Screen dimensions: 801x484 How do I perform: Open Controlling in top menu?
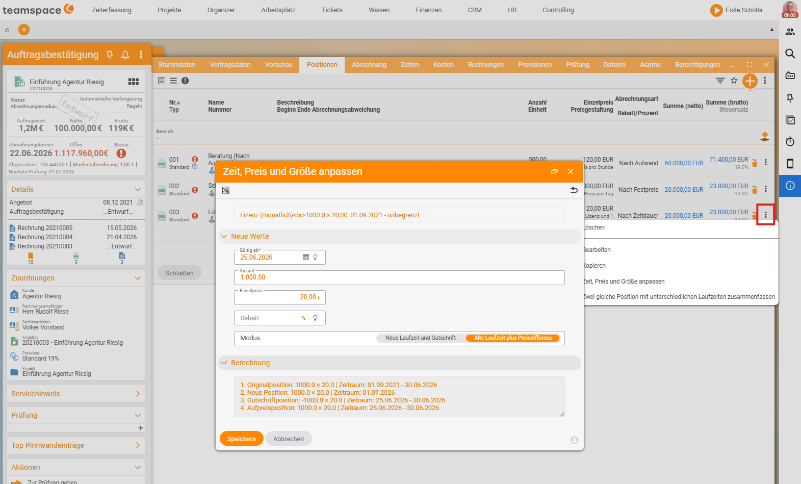pyautogui.click(x=558, y=10)
